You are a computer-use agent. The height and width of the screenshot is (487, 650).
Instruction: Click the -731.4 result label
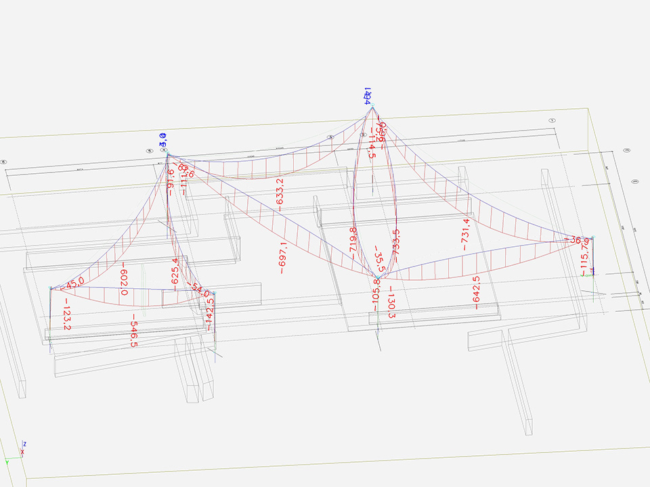pyautogui.click(x=466, y=234)
